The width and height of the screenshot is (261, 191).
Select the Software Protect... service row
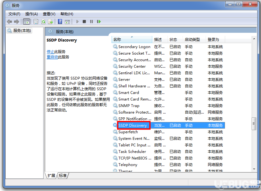[168, 112]
